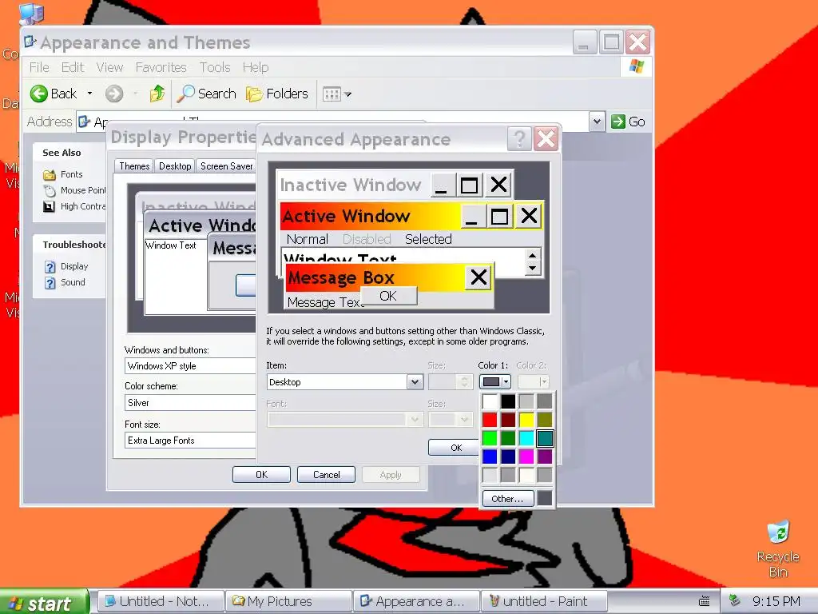Expand the Back button history arrow
Image resolution: width=818 pixels, height=614 pixels.
point(89,94)
